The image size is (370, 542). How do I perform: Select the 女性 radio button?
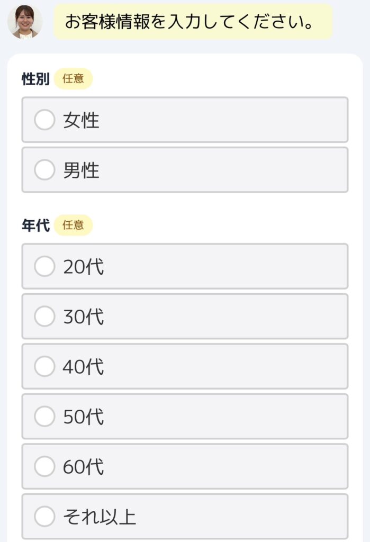pyautogui.click(x=45, y=120)
